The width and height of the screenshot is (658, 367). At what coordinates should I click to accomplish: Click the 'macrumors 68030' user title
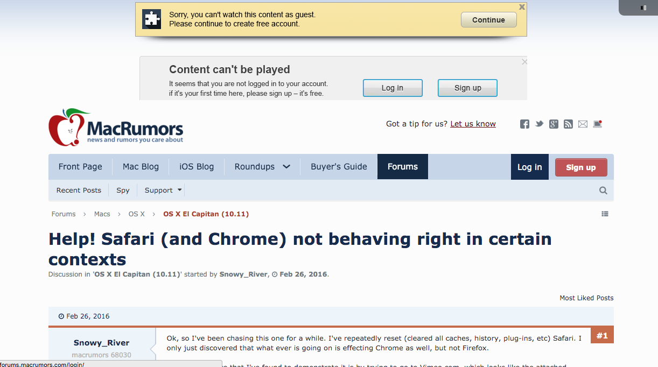(x=102, y=355)
